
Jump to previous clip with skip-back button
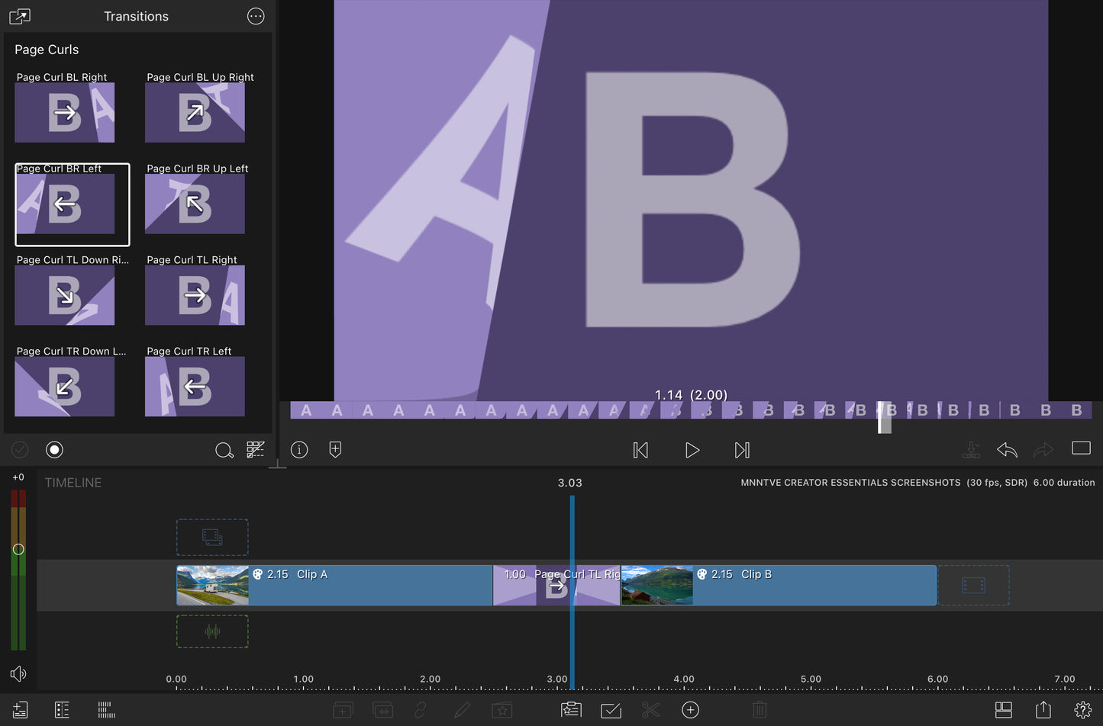pyautogui.click(x=640, y=451)
